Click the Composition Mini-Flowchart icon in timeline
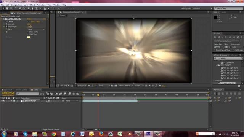 click(x=42, y=94)
